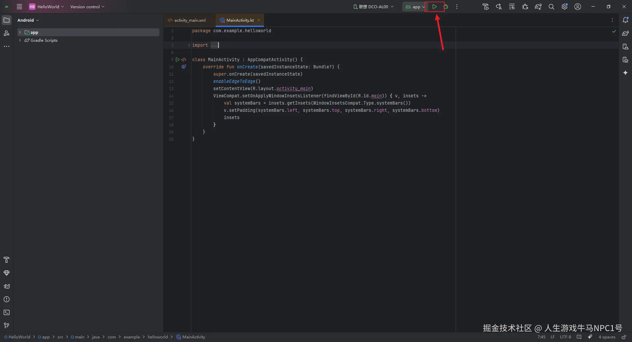
Task: Open the Device Manager tool window
Action: (625, 46)
